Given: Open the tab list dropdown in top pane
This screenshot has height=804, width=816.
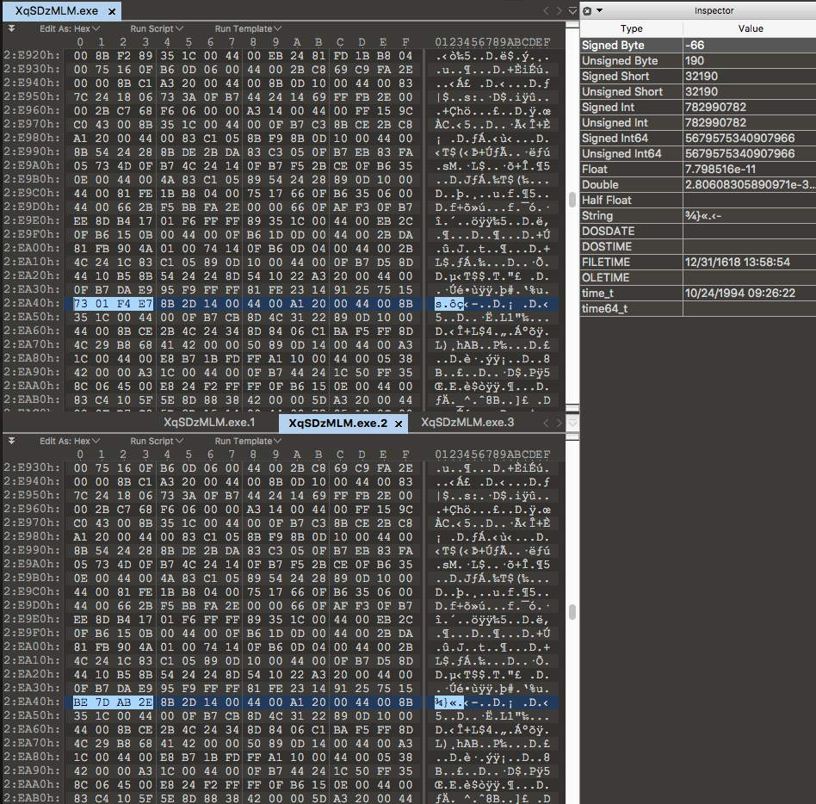Looking at the screenshot, I should pos(573,11).
